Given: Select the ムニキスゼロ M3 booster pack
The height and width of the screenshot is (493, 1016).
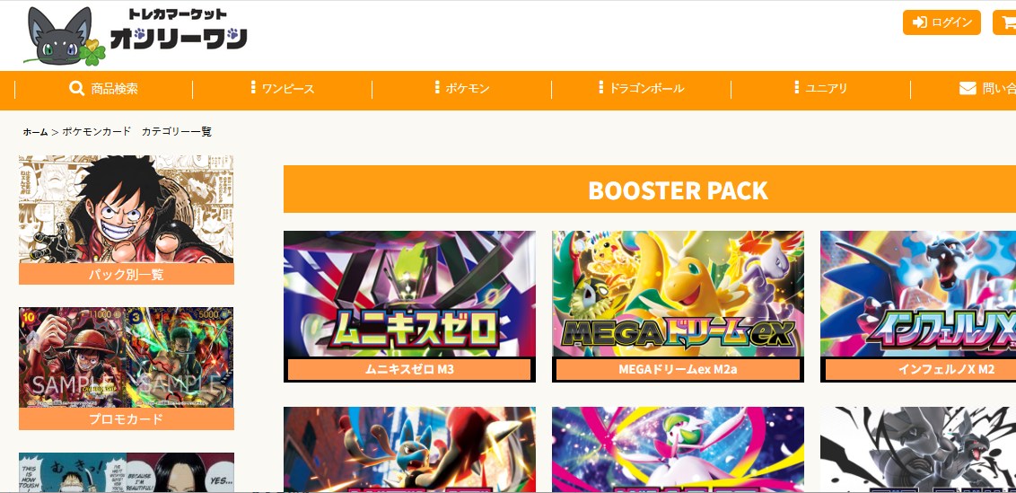Looking at the screenshot, I should pyautogui.click(x=409, y=306).
